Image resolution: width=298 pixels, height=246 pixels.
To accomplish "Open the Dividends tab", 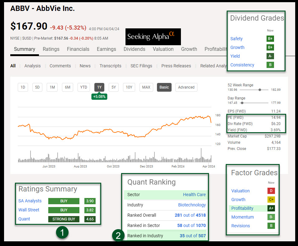I will pos(134,49).
